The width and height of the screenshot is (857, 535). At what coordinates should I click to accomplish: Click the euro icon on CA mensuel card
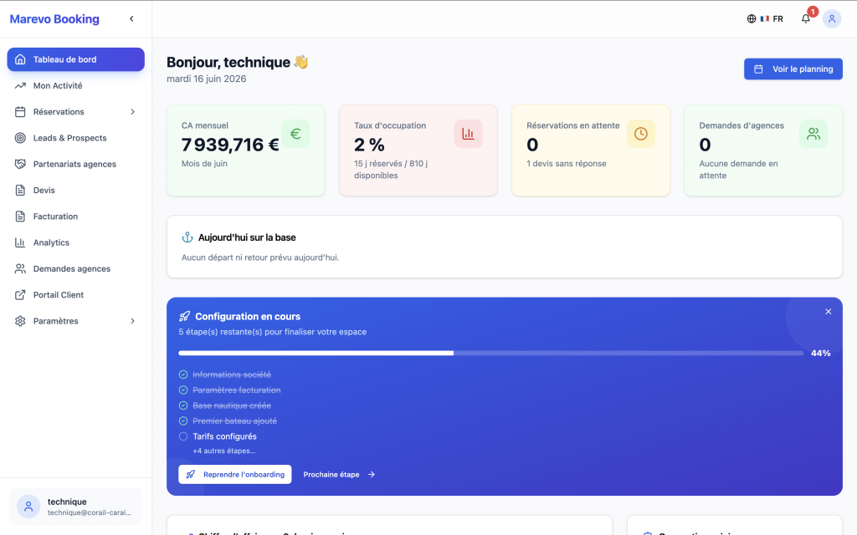pos(295,134)
